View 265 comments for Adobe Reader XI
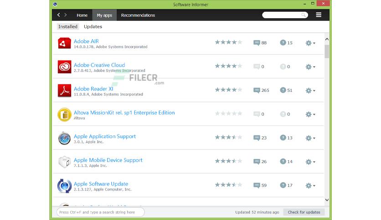This screenshot has width=381, height=220. point(261,90)
